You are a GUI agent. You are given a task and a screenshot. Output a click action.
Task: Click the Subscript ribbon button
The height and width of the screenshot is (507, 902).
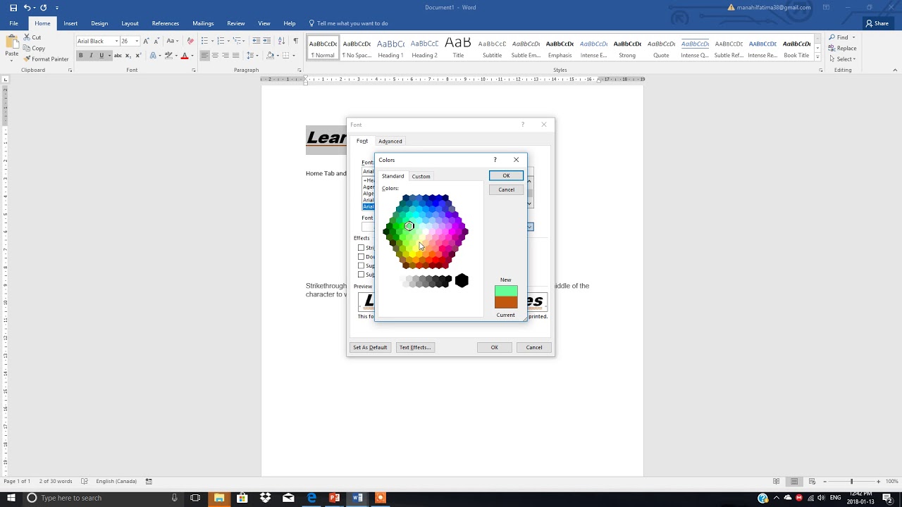tap(128, 56)
